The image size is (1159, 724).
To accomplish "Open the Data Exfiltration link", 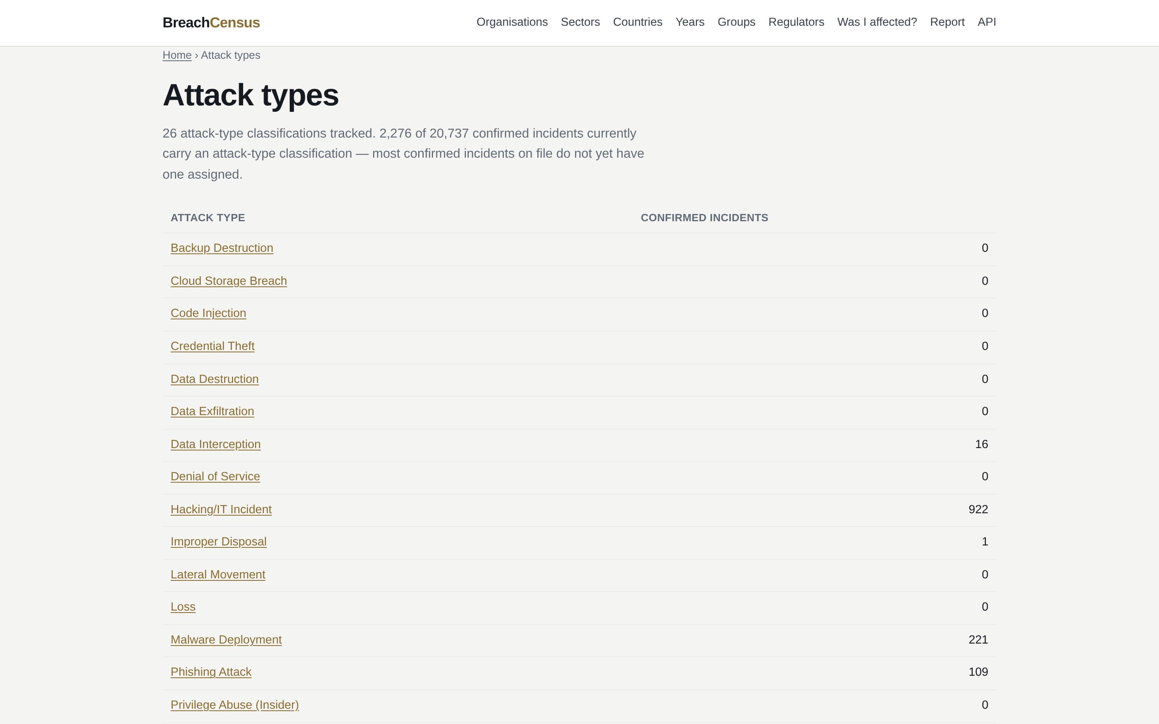I will click(x=212, y=411).
